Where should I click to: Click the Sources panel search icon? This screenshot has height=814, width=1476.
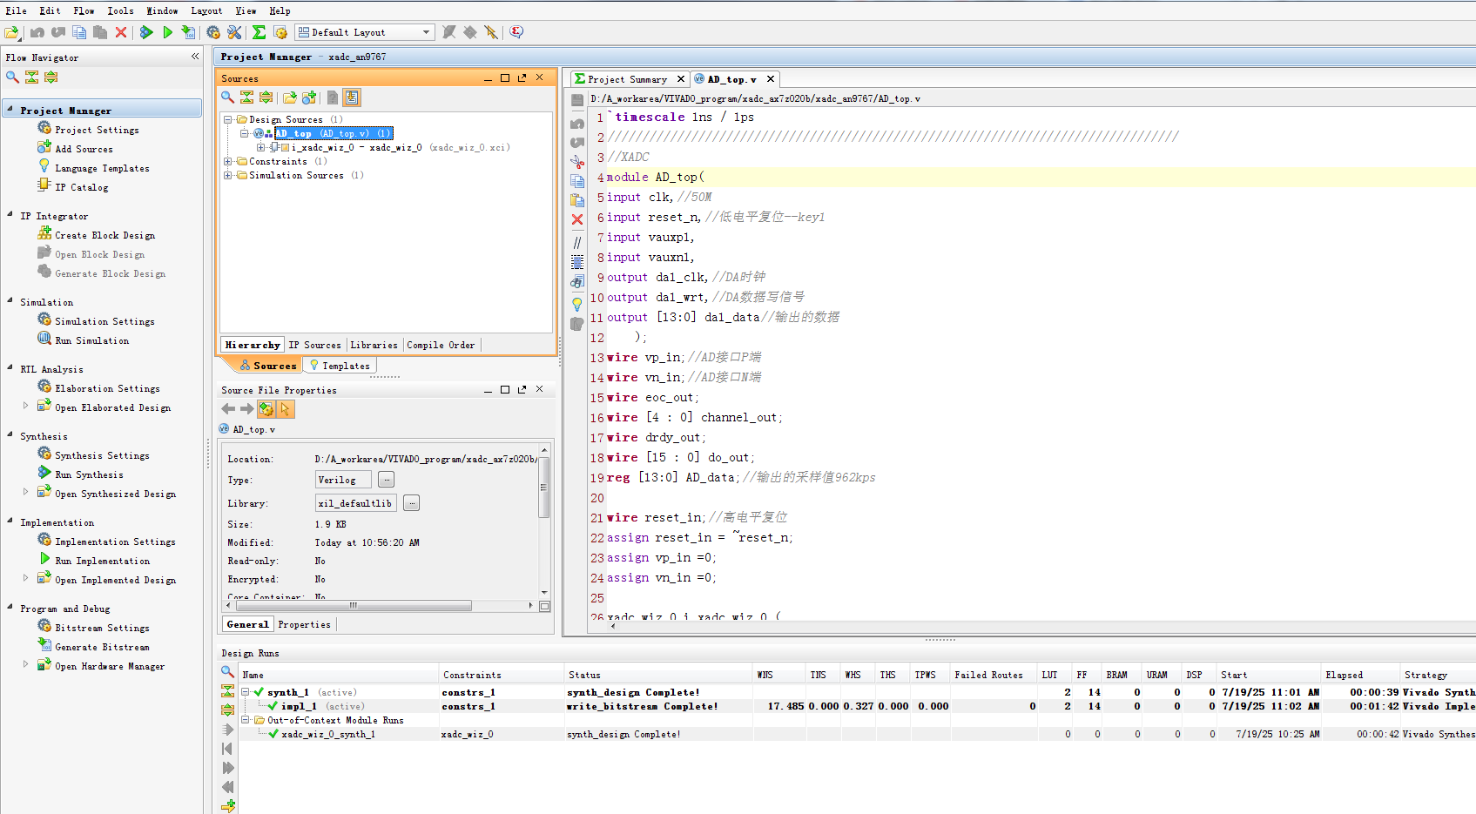[227, 98]
